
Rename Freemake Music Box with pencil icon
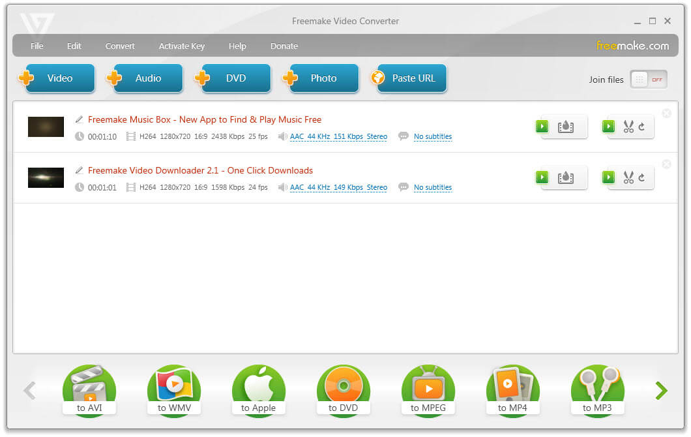[80, 119]
